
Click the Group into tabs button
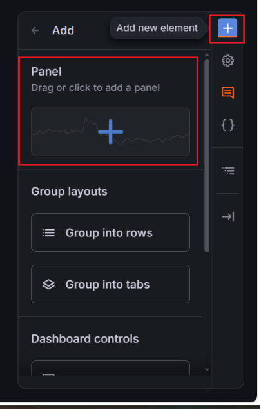110,284
